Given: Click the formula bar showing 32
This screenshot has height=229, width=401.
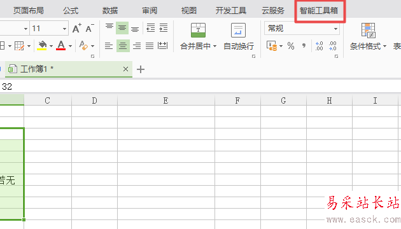Looking at the screenshot, I should click(200, 87).
